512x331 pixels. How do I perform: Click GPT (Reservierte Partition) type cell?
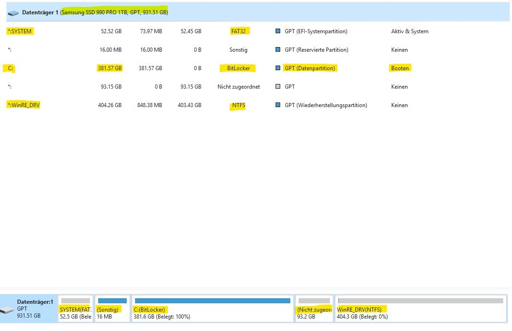(x=317, y=50)
